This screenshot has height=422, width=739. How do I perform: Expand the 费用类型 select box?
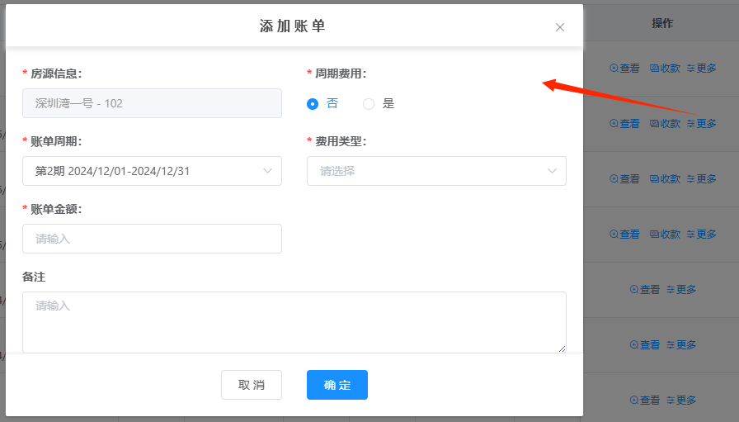[x=436, y=171]
